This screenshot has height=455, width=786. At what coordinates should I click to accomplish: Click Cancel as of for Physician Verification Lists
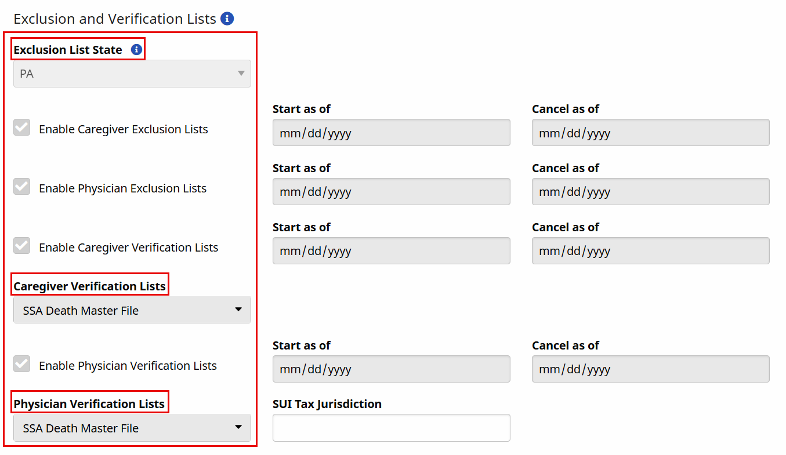coord(650,369)
